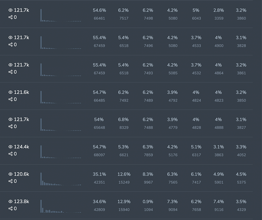This screenshot has height=220, width=262.
Task: Open the distribution chart in the 120.6k row
Action: (61, 179)
